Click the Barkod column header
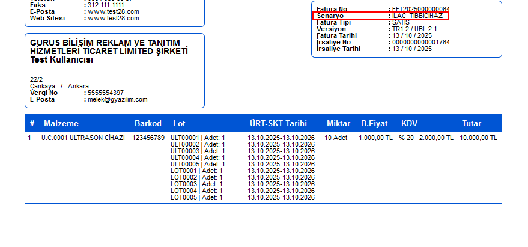 tap(148, 124)
